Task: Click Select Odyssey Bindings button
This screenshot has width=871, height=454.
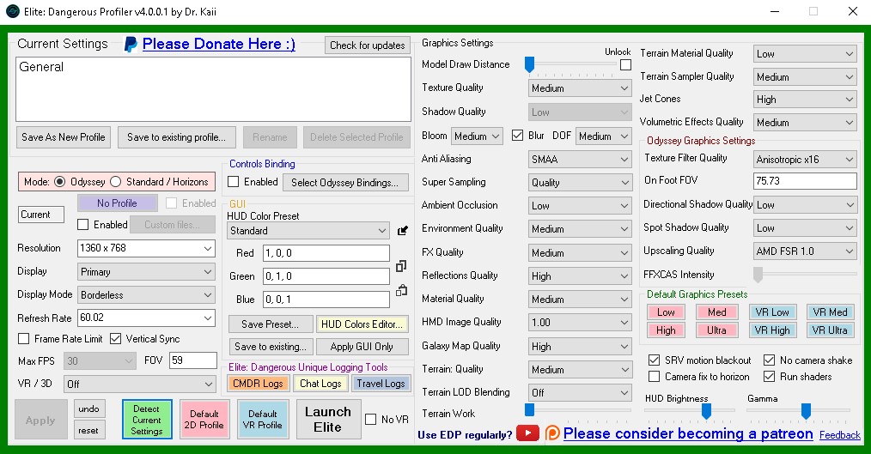Action: [x=345, y=182]
